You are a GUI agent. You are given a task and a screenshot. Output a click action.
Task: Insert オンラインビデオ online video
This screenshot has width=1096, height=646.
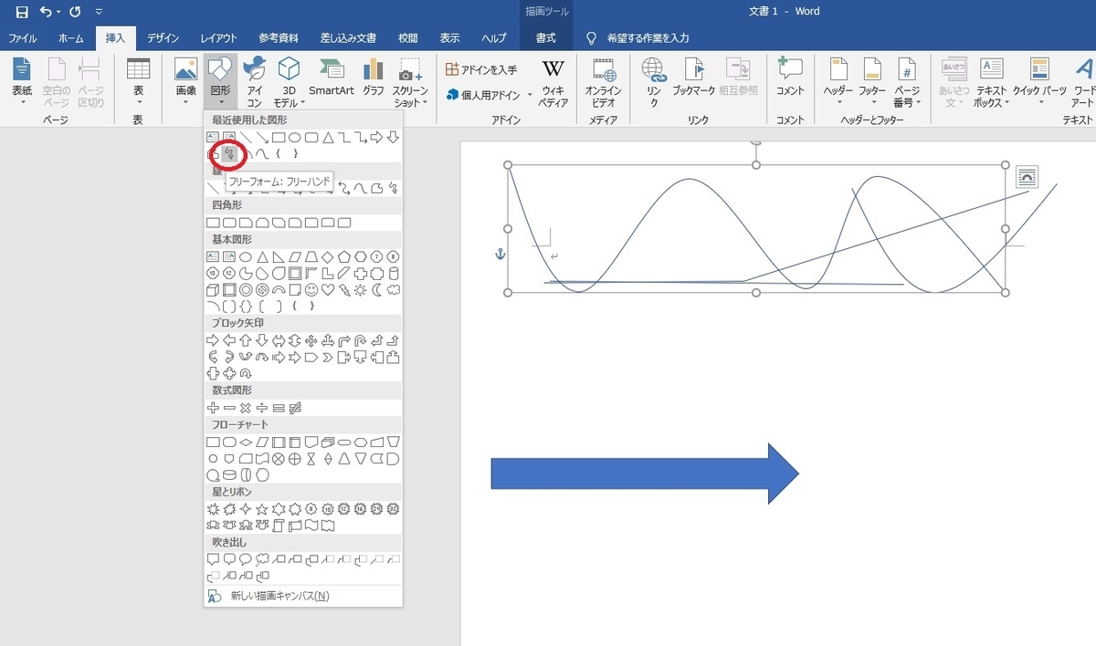(x=603, y=81)
